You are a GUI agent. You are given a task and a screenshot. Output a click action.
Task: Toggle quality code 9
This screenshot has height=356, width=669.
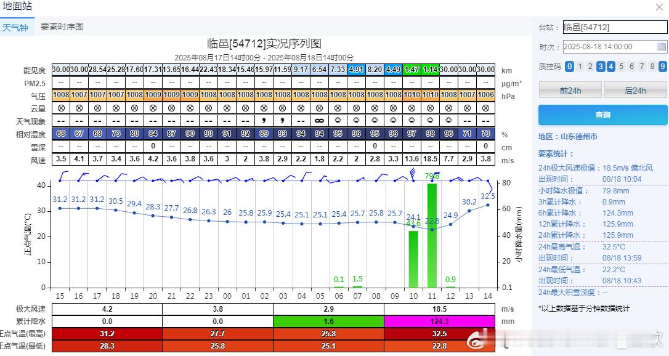(662, 67)
